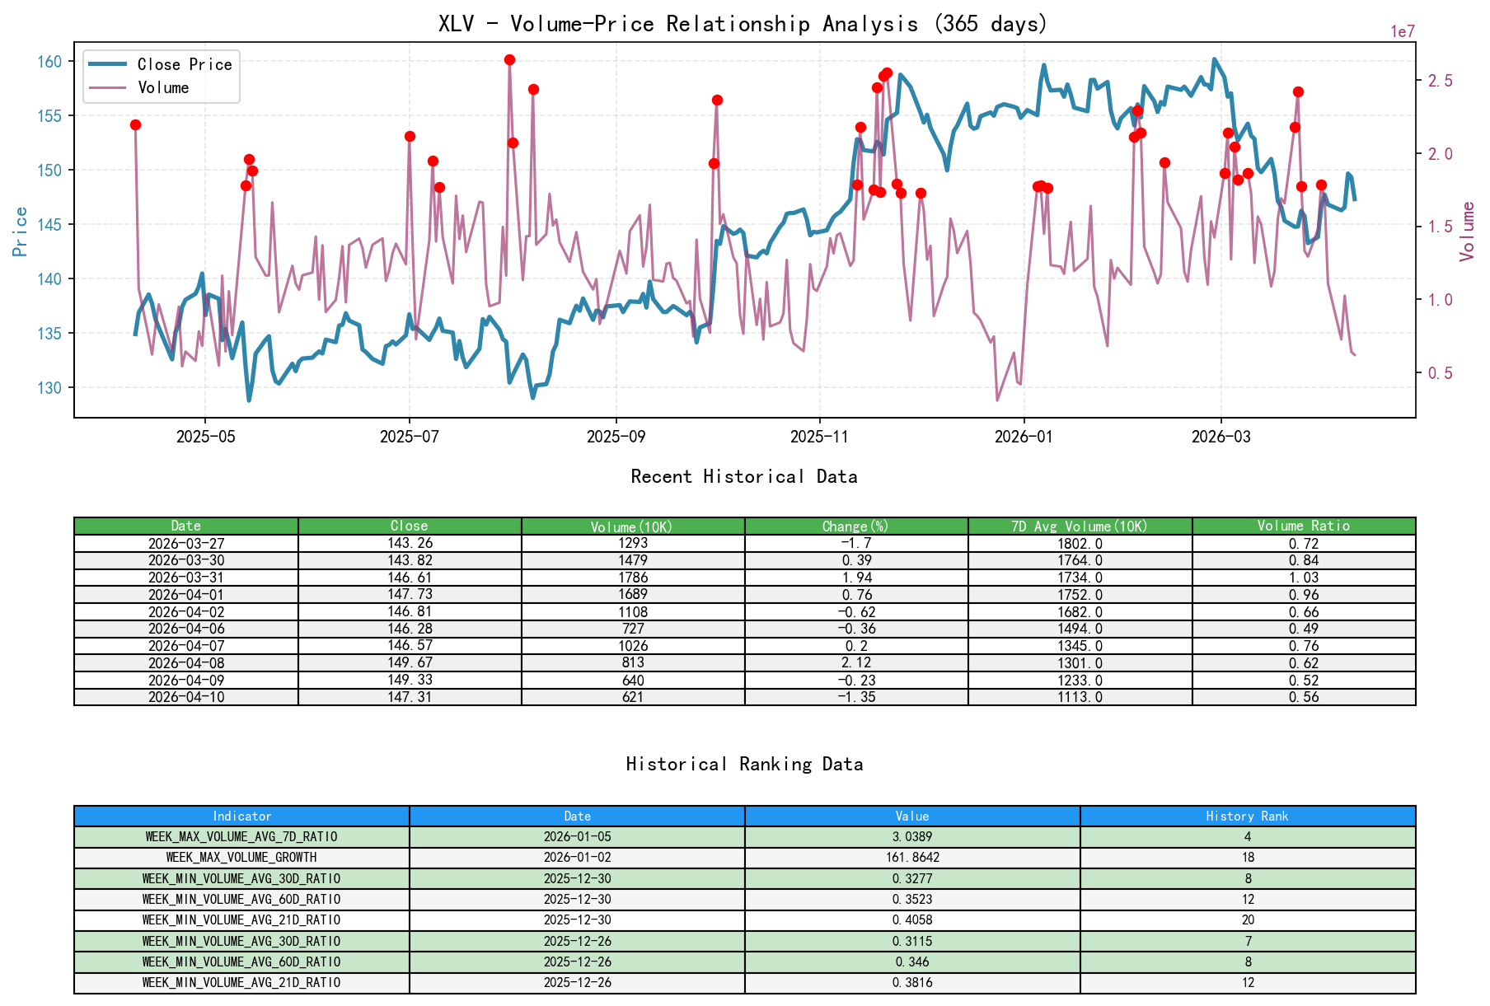
Task: Click the ranking value 0.346
Action: (912, 962)
